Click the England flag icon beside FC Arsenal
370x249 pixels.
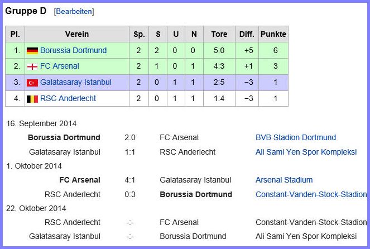pyautogui.click(x=32, y=67)
